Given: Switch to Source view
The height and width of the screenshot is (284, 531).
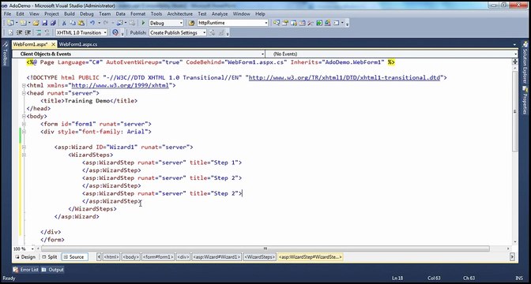Looking at the screenshot, I should pos(74,257).
